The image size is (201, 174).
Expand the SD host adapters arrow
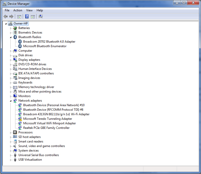tap(11, 137)
